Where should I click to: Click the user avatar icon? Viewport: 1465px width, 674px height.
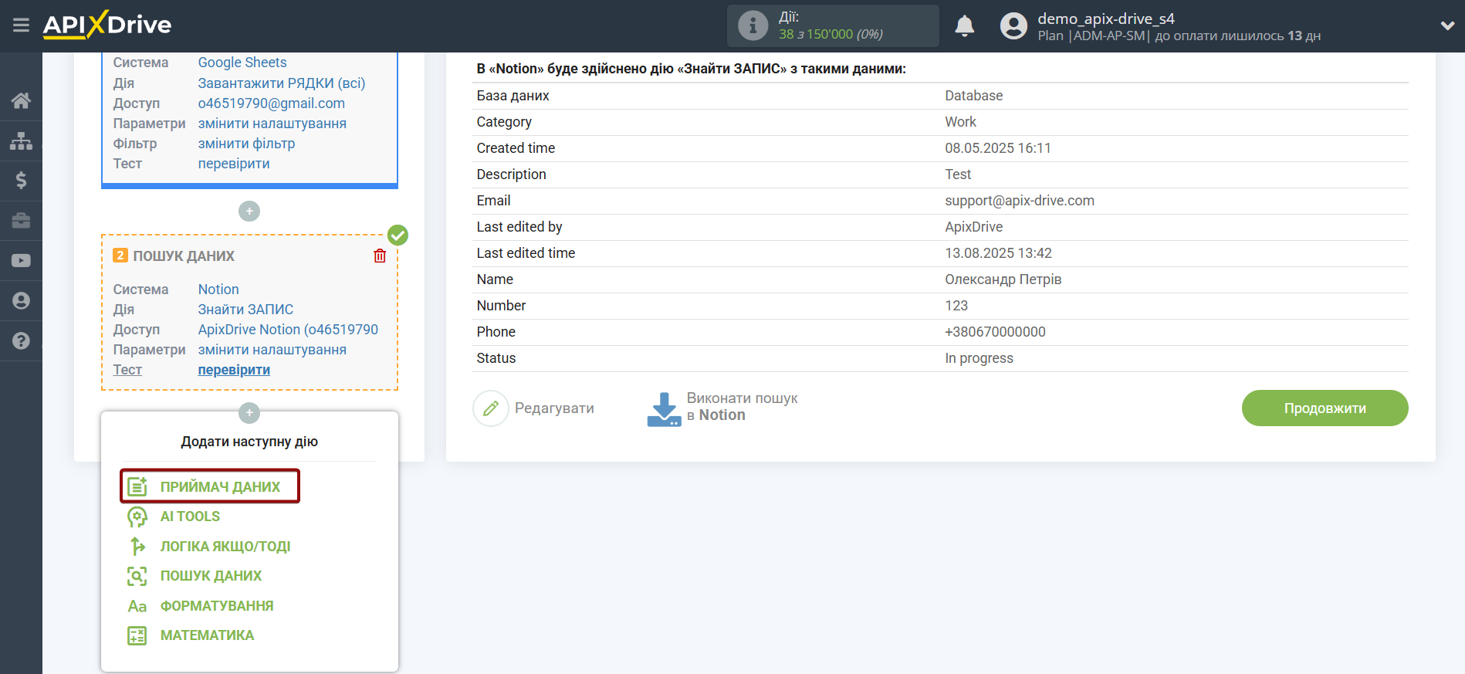1013,26
